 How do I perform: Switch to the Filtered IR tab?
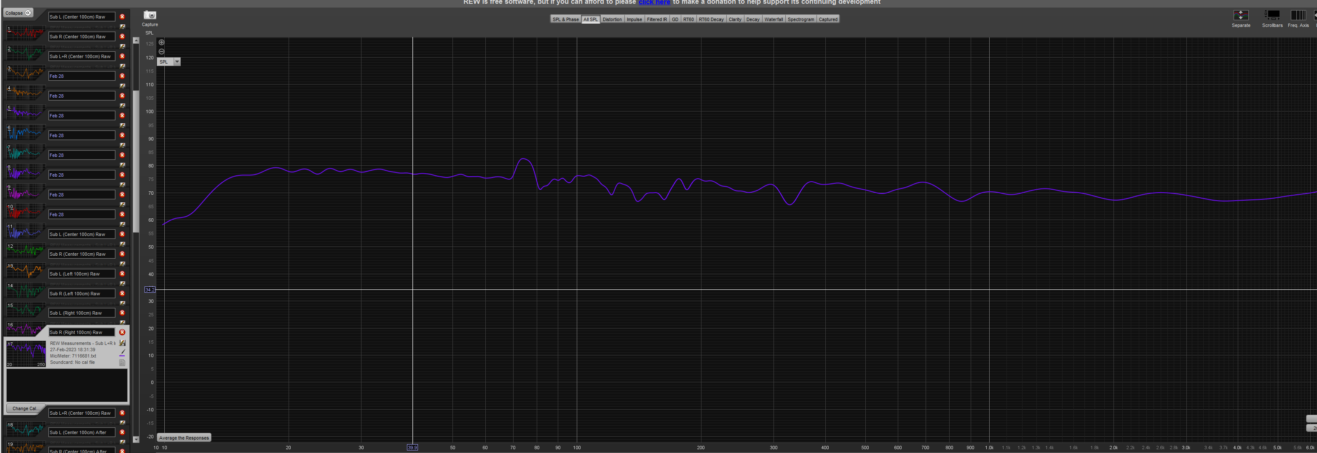coord(656,19)
